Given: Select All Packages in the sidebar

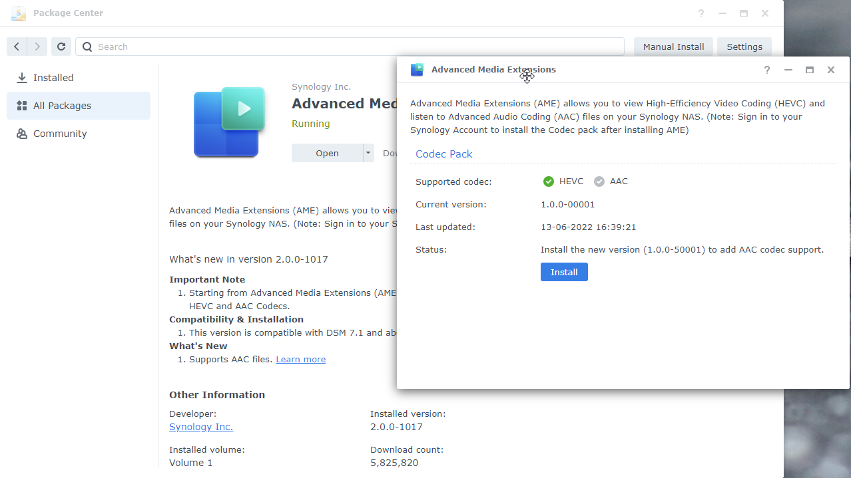Looking at the screenshot, I should (63, 105).
